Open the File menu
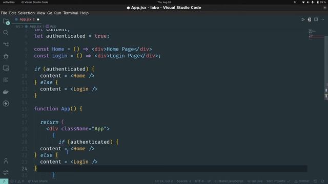Viewport: 328px width, 184px height. [x=4, y=13]
